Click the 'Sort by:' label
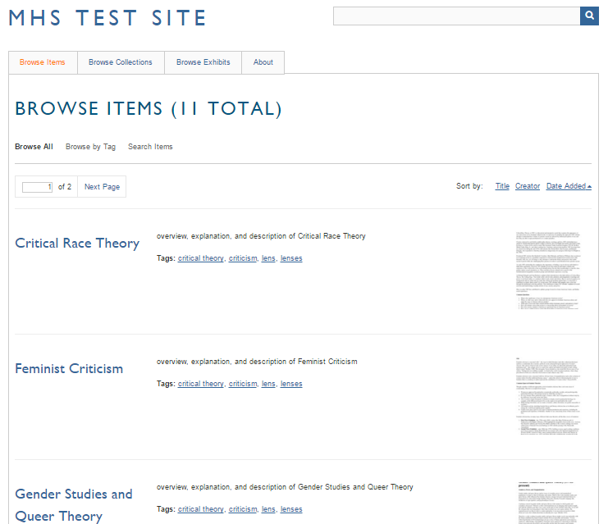 469,186
